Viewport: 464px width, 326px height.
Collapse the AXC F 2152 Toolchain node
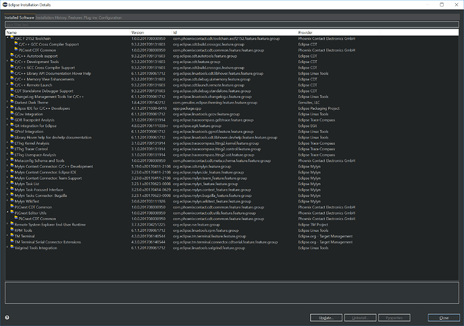click(x=7, y=38)
